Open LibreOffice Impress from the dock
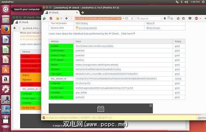 pyautogui.click(x=5, y=59)
